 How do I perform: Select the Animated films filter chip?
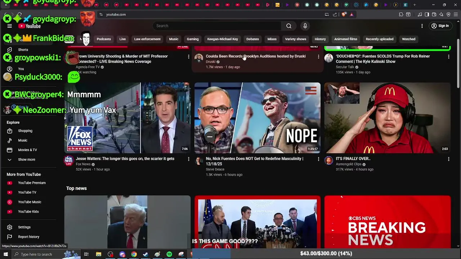pos(346,39)
